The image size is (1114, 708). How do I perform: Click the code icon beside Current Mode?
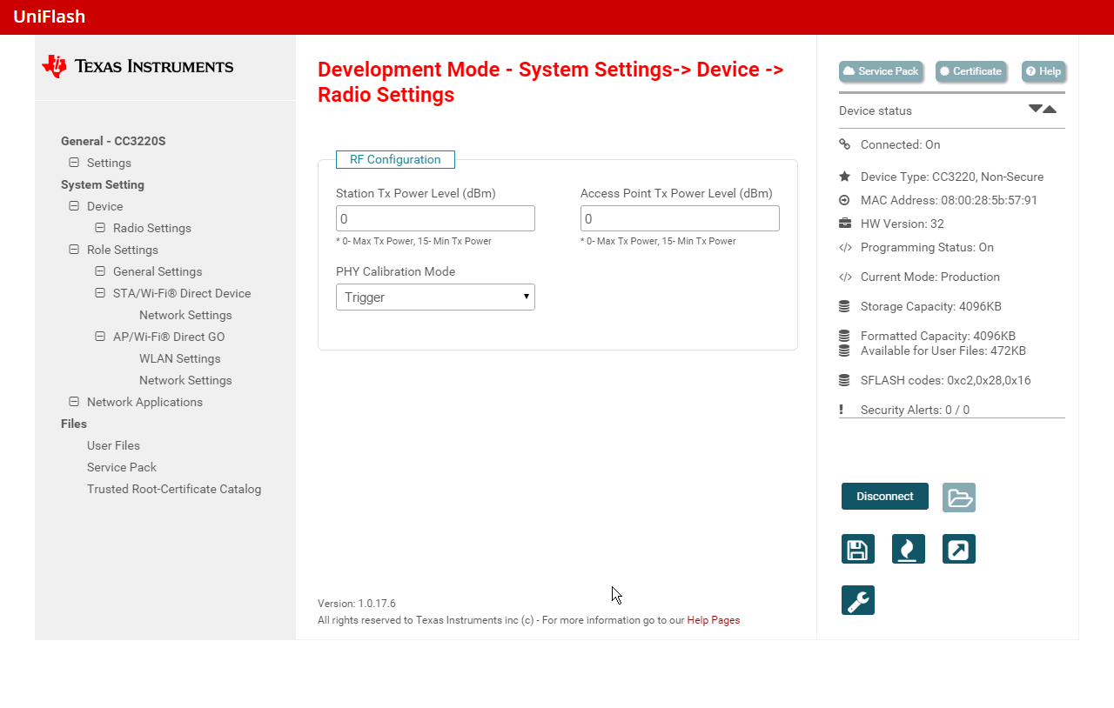[845, 277]
